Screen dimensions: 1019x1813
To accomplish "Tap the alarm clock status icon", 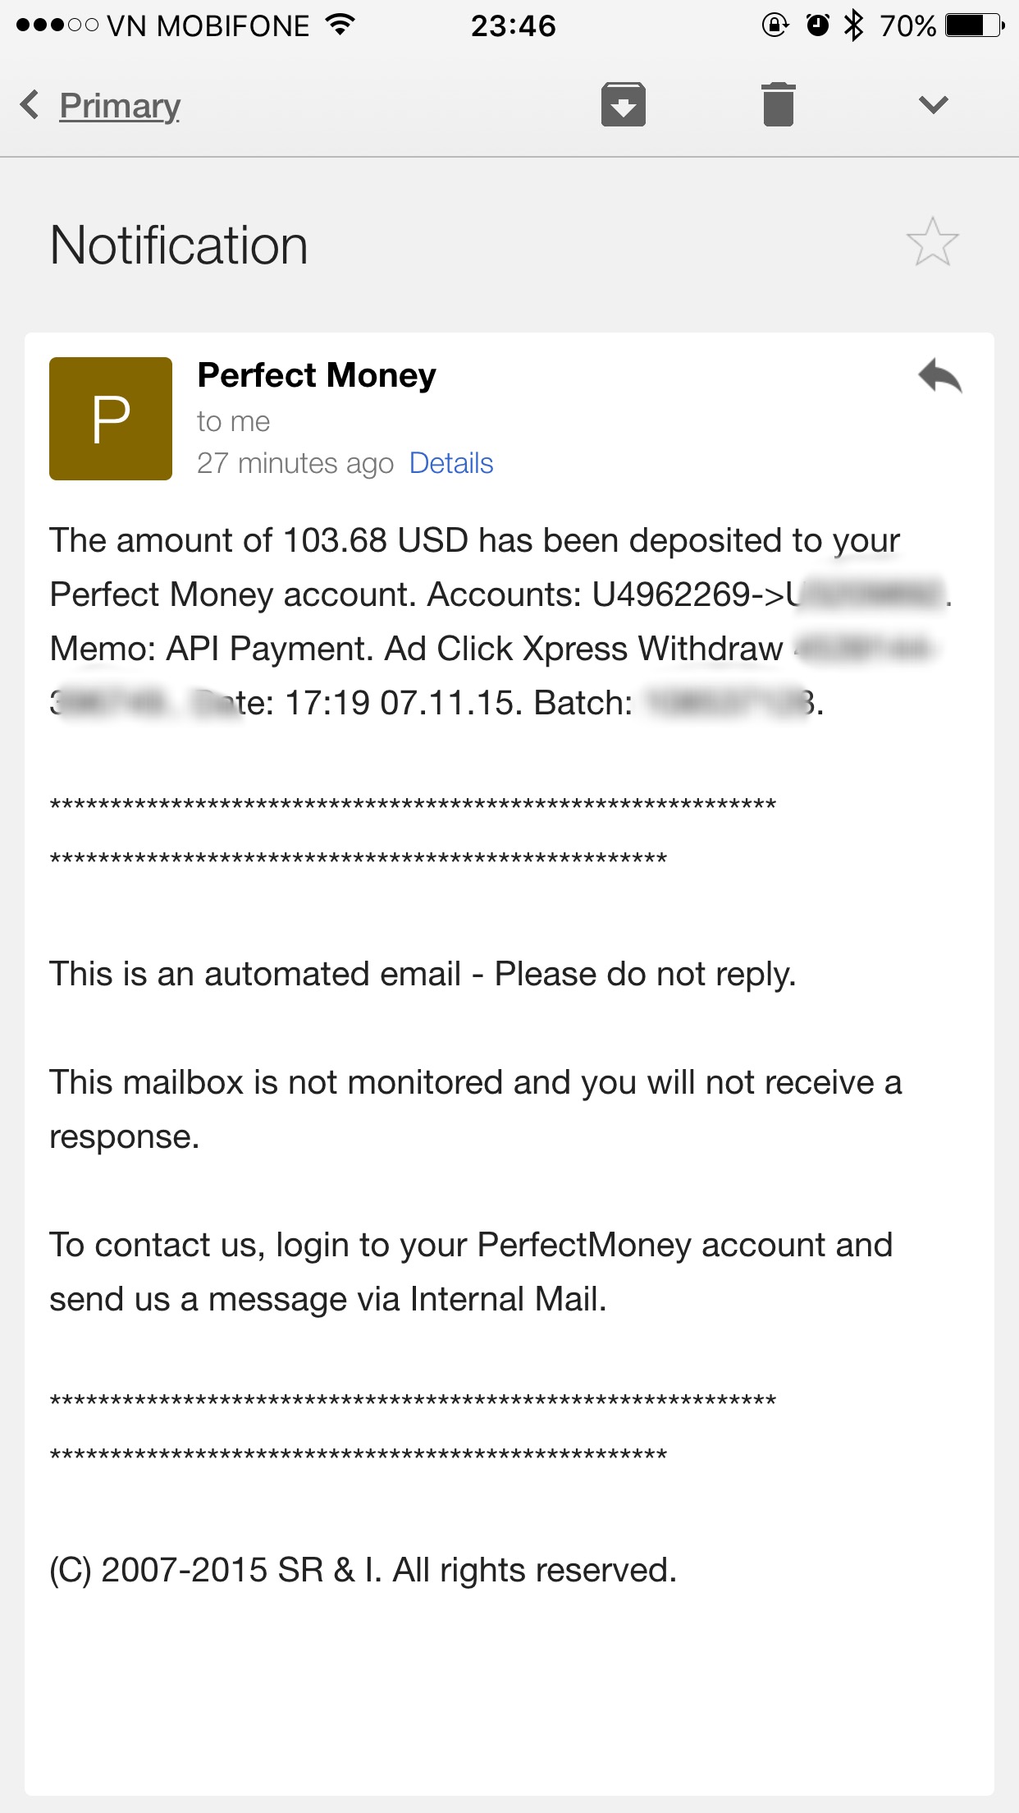I will [x=817, y=25].
